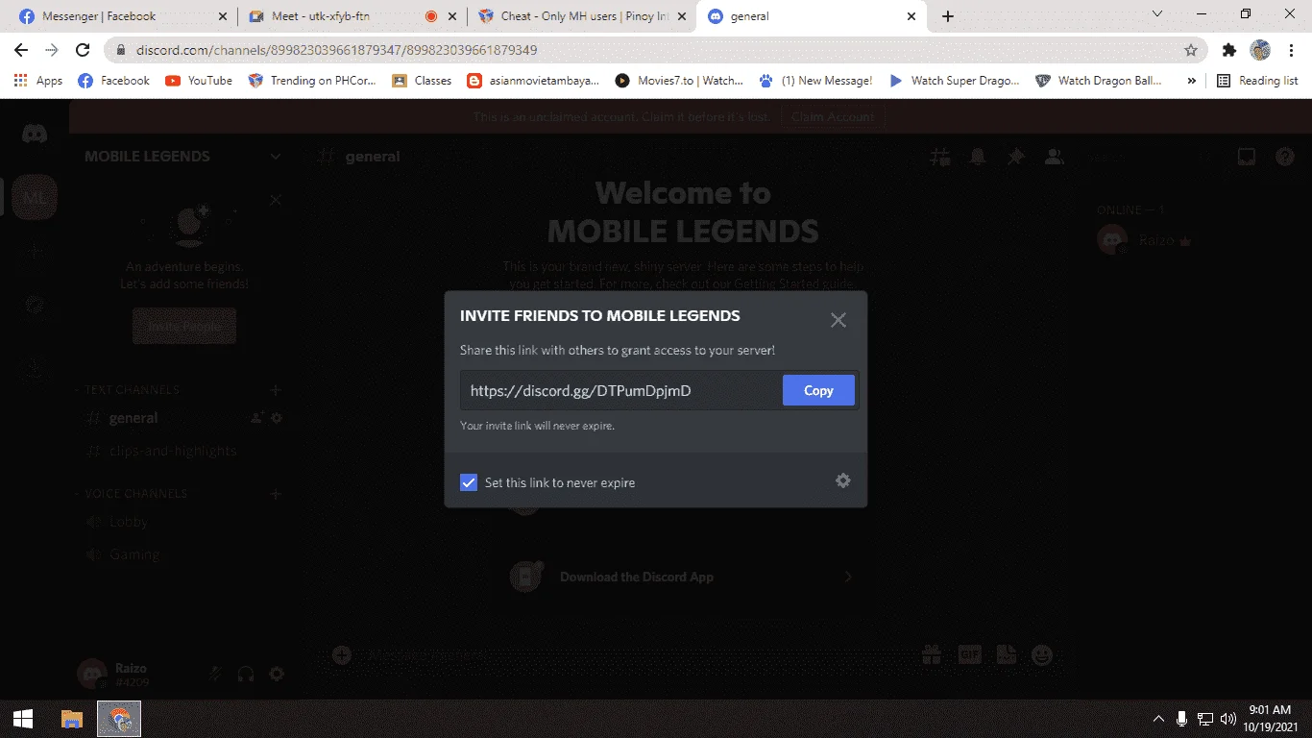
Task: Open File Explorer from taskbar
Action: coord(72,719)
